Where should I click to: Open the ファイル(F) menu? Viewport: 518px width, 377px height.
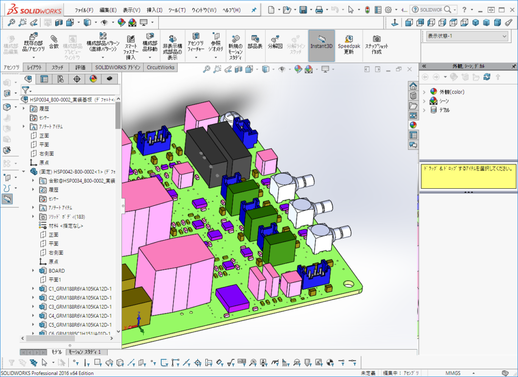(x=84, y=10)
